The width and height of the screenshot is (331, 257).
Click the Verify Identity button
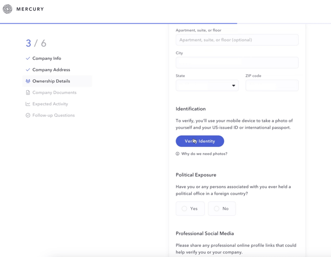pos(200,141)
